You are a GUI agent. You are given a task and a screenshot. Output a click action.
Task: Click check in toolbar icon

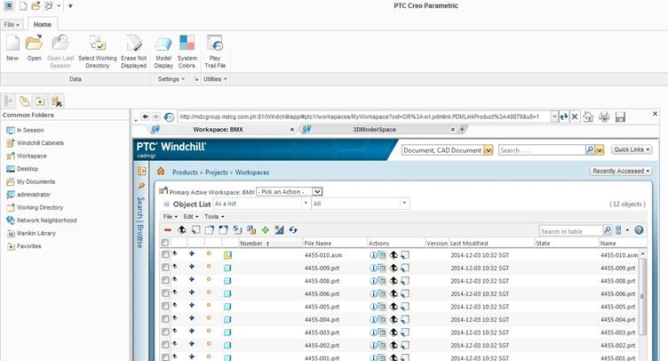[182, 230]
